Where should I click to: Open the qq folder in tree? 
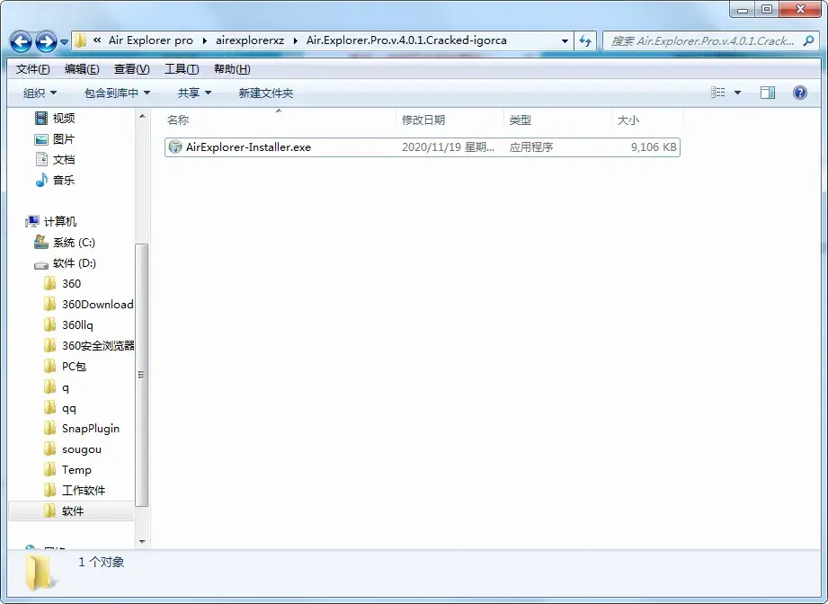[68, 407]
